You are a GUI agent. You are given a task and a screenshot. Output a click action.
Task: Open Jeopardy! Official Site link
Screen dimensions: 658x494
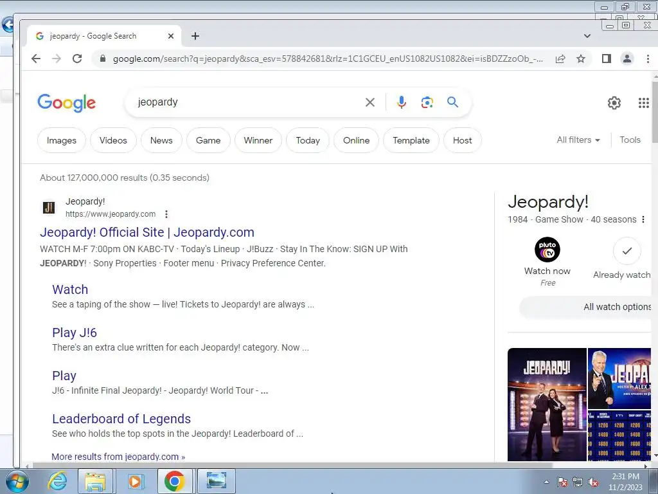(x=147, y=232)
